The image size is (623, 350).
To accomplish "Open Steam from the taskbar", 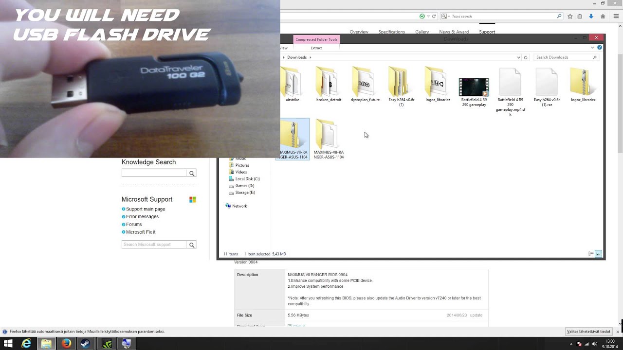I will tap(86, 344).
